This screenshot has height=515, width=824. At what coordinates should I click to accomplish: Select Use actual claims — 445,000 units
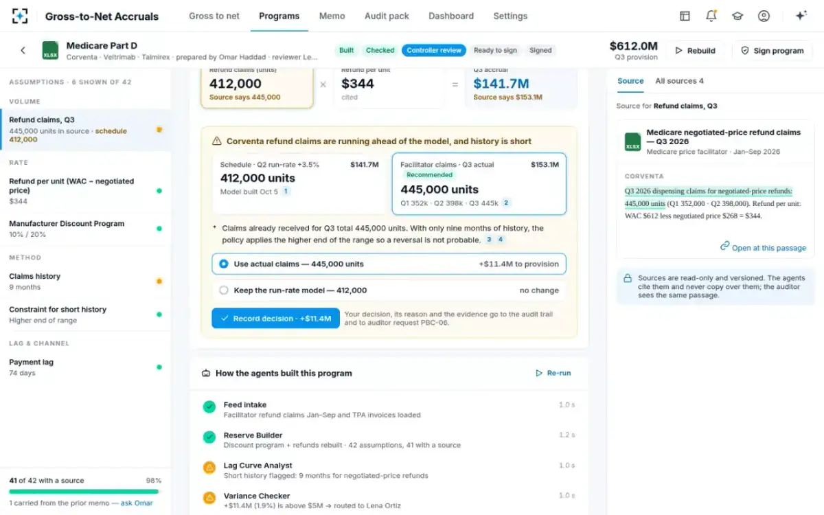[389, 264]
